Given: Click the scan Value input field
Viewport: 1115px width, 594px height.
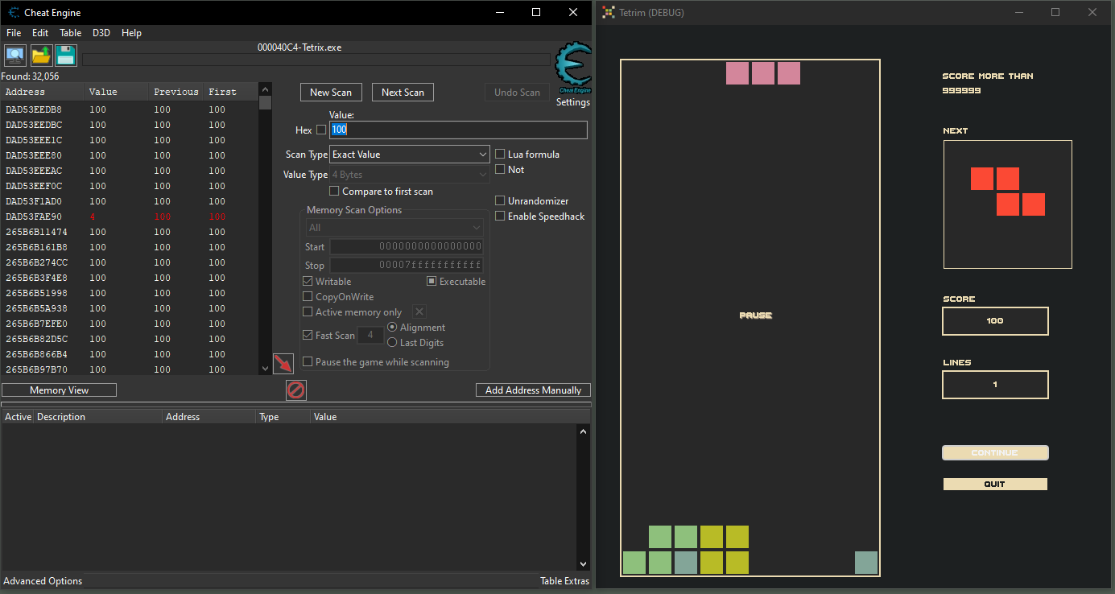Looking at the screenshot, I should point(458,130).
